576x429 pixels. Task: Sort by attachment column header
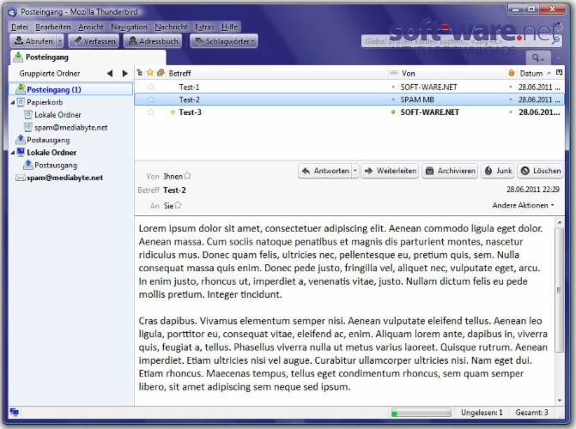click(161, 73)
